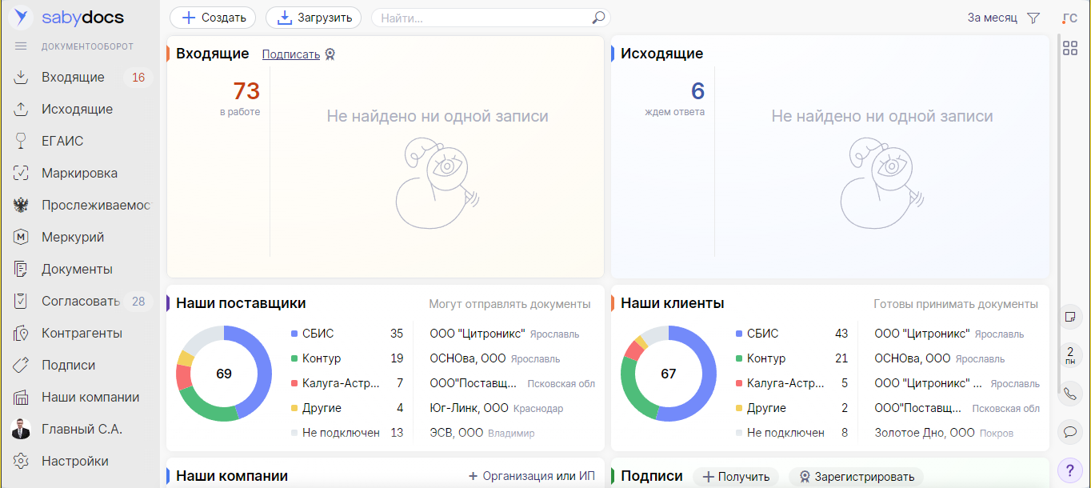Click the funnel filter icon
Screen dimensions: 1091x488
point(1033,18)
